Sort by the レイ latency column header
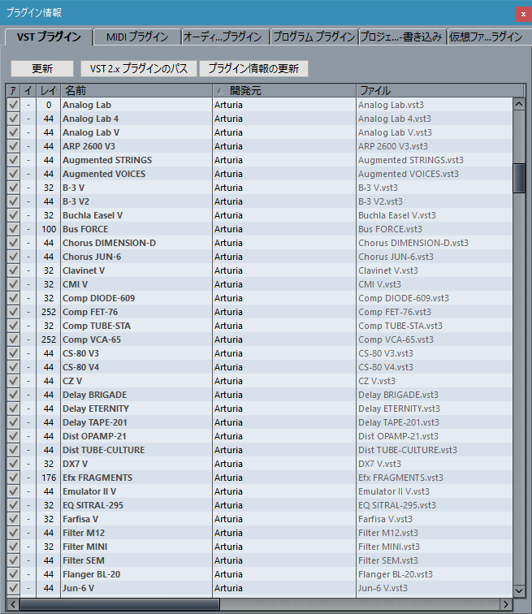Image resolution: width=532 pixels, height=614 pixels. (x=48, y=91)
